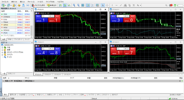The height and width of the screenshot is (100, 184).
Task: Open the ファイル(F) menu
Action: [5, 2]
